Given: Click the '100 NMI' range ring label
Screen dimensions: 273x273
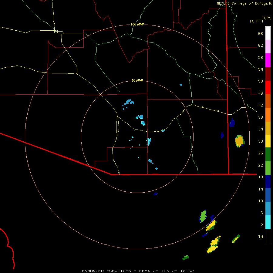Looking at the screenshot, I should 137,24.
